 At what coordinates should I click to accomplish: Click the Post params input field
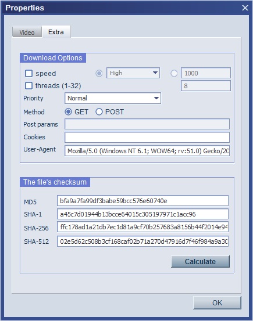[147, 124]
